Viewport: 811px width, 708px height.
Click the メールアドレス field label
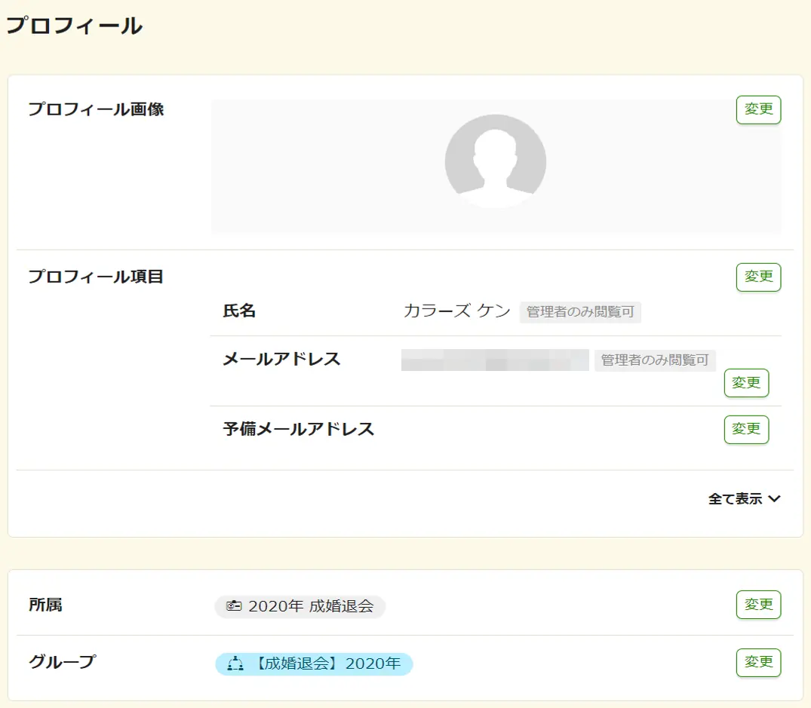click(281, 359)
